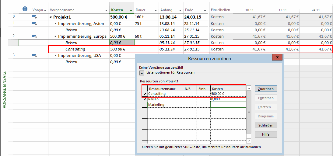Click the Zuordnen button
Screen dimensions: 333x156
pyautogui.click(x=266, y=89)
